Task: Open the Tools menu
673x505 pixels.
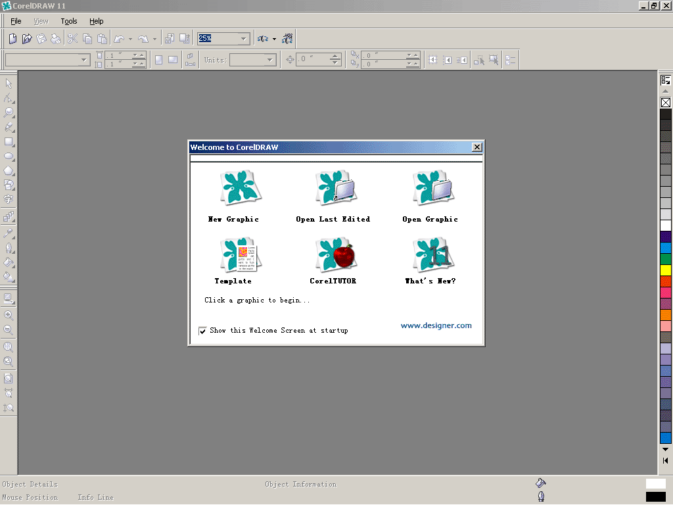Action: (68, 21)
